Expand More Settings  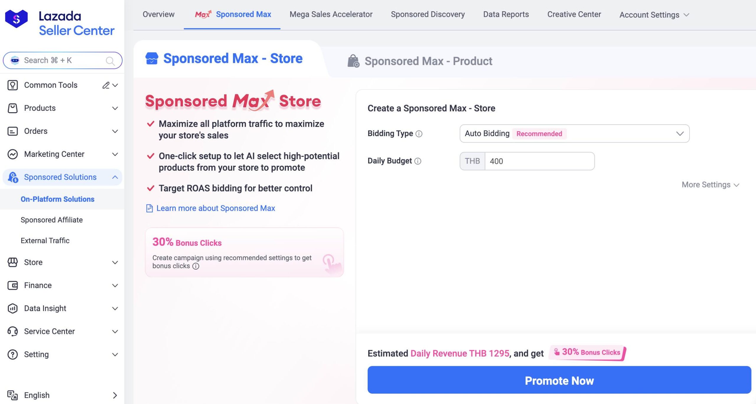click(x=710, y=185)
